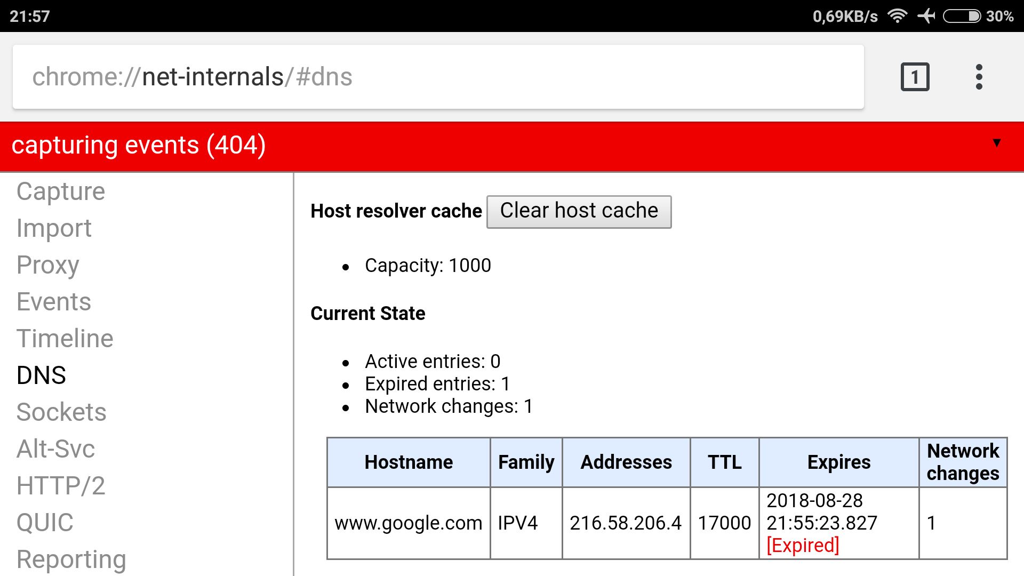
Task: Click the Clear host cache button
Action: tap(579, 211)
